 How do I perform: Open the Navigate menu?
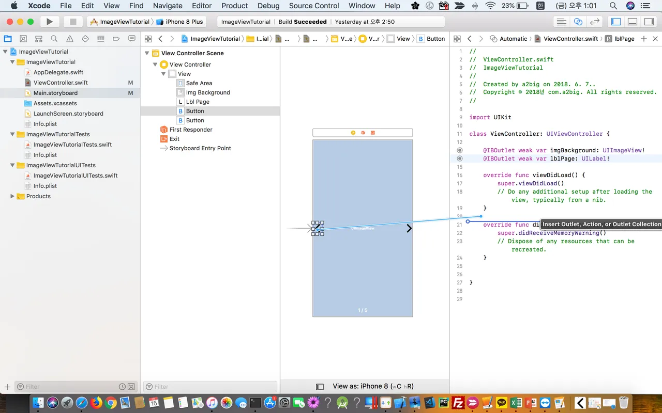click(x=168, y=6)
